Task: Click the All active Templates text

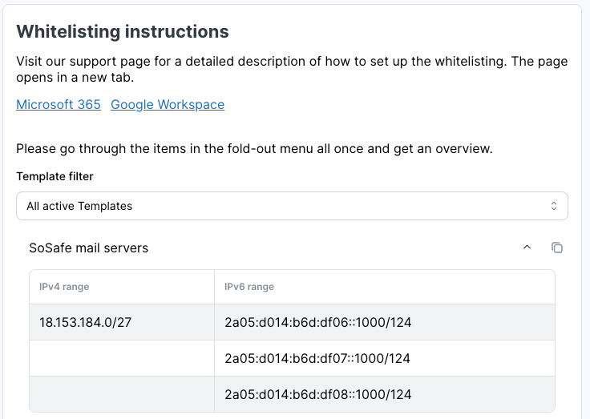Action: [79, 206]
